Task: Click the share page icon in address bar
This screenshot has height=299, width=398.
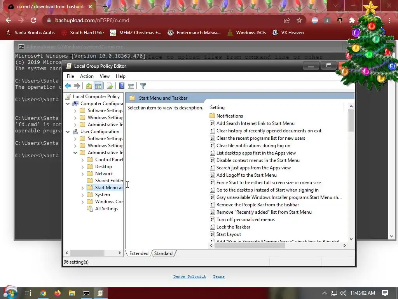Action: [287, 20]
